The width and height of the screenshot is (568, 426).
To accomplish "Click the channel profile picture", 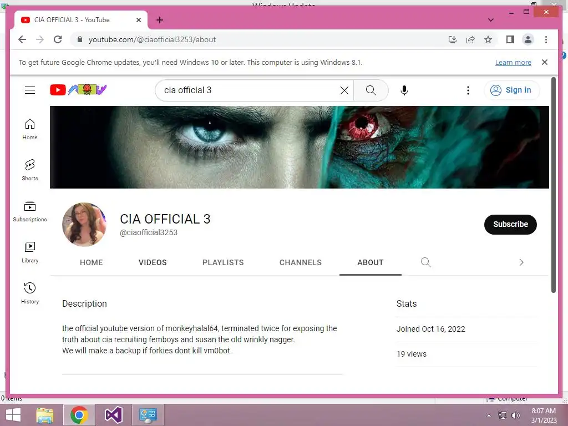I will tap(84, 224).
